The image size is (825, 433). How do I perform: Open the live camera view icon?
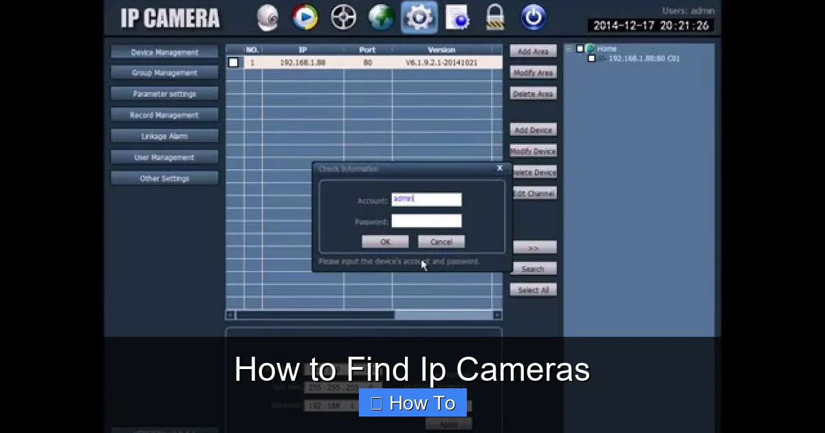tap(267, 18)
